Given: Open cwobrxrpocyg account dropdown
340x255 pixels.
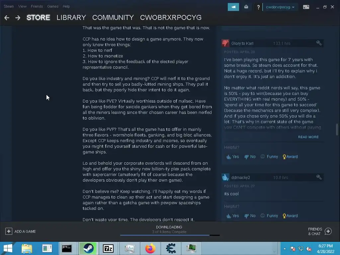Looking at the screenshot, I should (x=280, y=7).
